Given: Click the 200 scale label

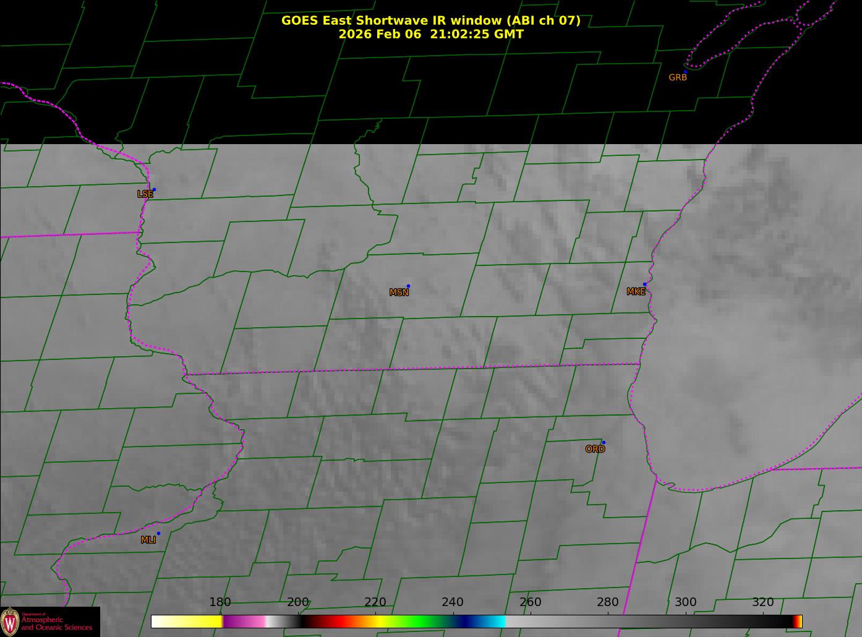Looking at the screenshot, I should [298, 602].
